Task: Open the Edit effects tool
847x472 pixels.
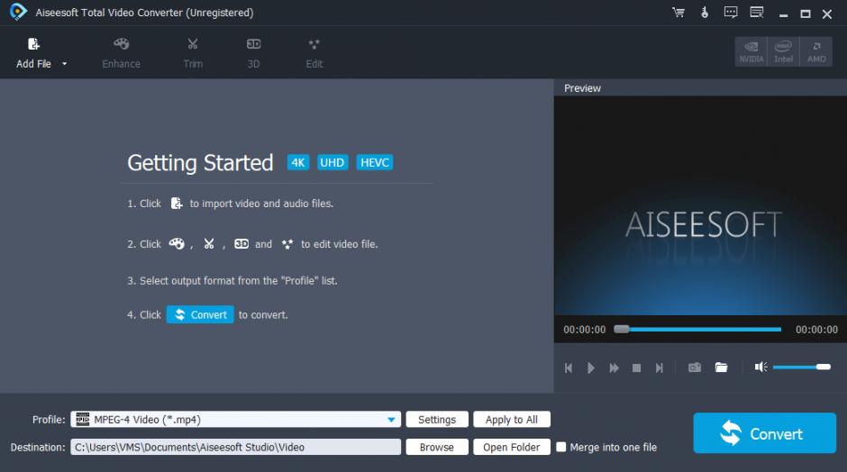Action: 314,53
